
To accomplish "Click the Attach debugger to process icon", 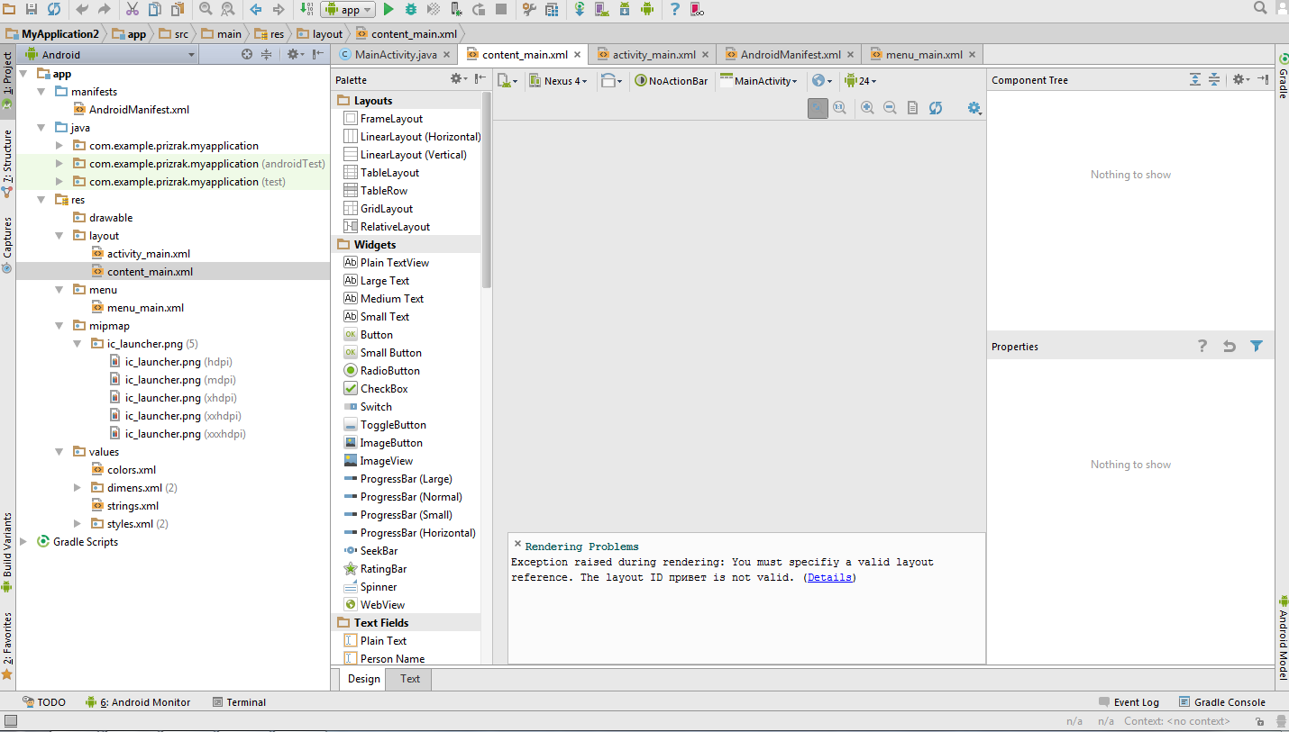I will click(x=456, y=9).
